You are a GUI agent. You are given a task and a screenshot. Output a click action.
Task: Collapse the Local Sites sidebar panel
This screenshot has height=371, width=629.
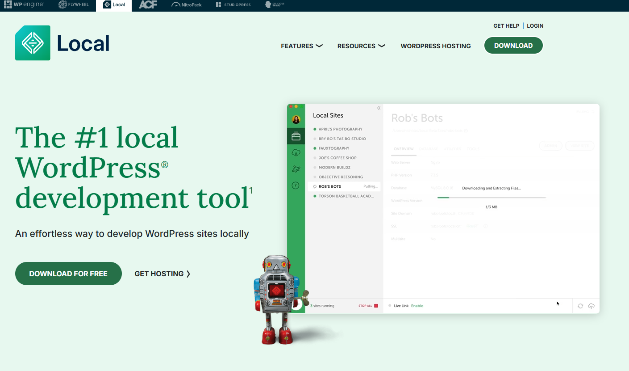pos(379,108)
